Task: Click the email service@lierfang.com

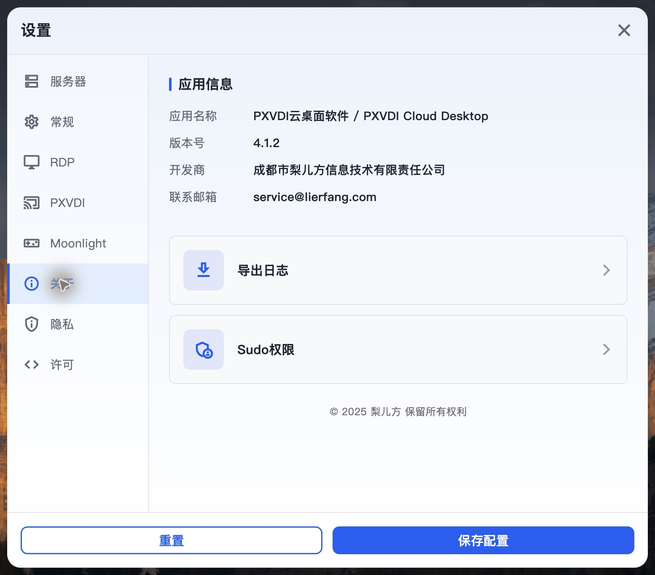Action: click(315, 197)
